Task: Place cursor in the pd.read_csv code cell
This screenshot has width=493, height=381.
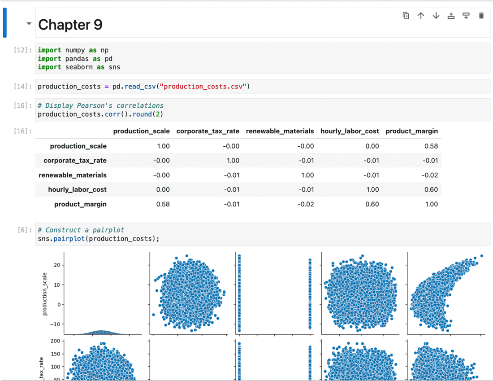Action: pos(263,86)
